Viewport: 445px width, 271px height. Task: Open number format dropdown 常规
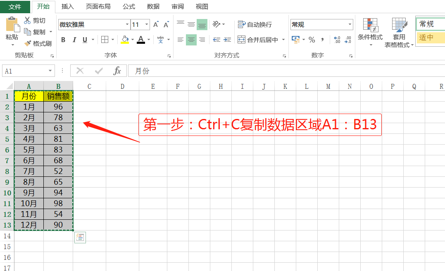(350, 24)
